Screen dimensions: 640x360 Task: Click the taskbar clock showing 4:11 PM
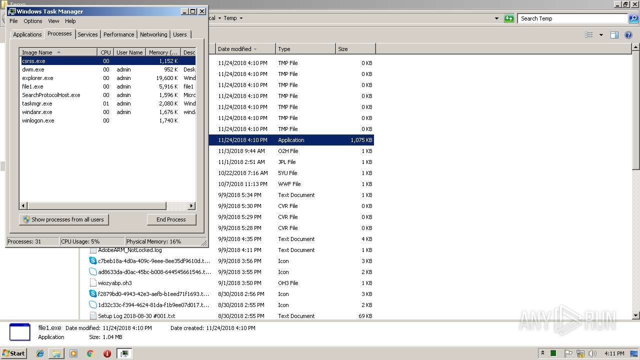(614, 353)
